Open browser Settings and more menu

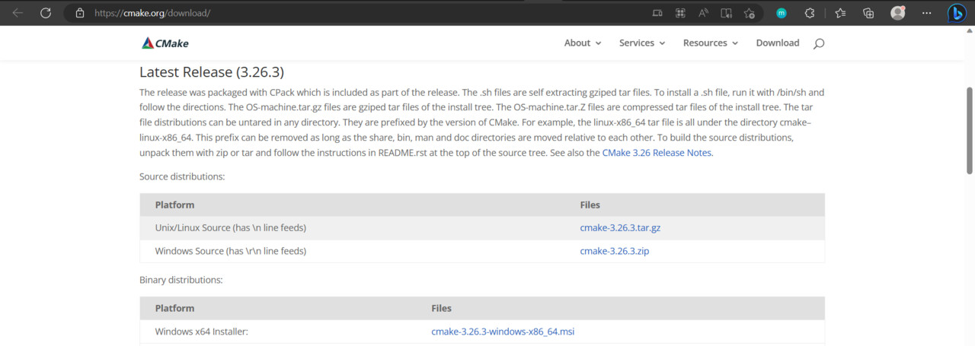pos(927,13)
